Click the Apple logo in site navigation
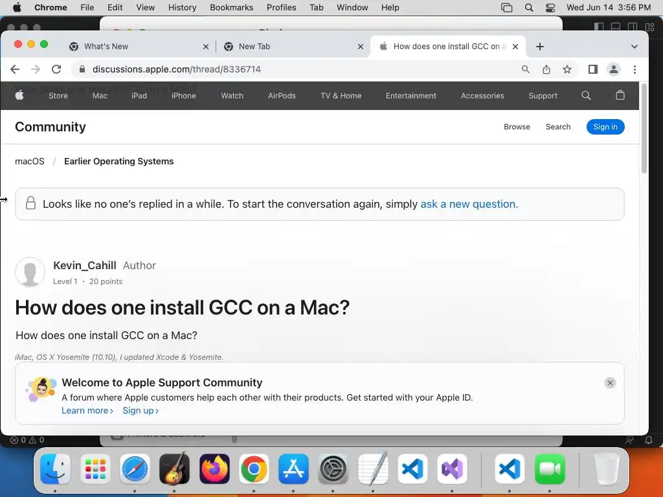663x497 pixels. (19, 95)
